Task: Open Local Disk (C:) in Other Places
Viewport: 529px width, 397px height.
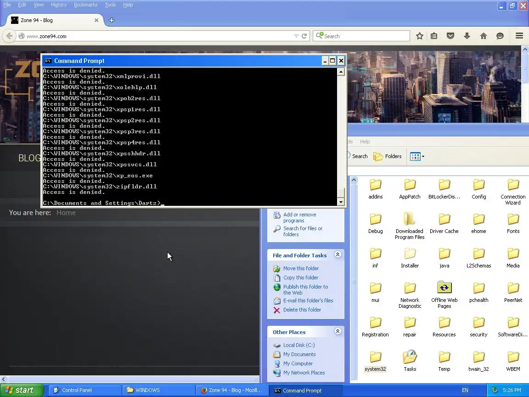Action: click(x=299, y=345)
